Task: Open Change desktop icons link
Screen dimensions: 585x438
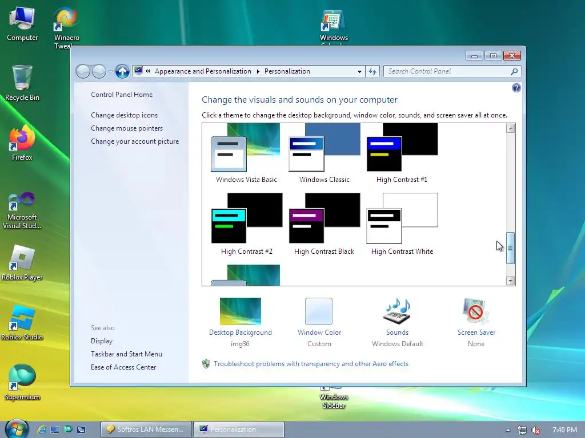Action: tap(124, 115)
